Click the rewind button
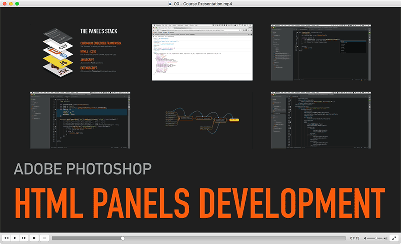401x244 pixels. [6, 238]
